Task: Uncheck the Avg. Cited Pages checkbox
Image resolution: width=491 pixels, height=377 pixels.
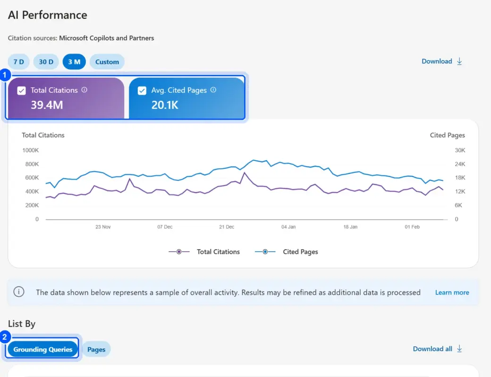Action: [x=142, y=90]
